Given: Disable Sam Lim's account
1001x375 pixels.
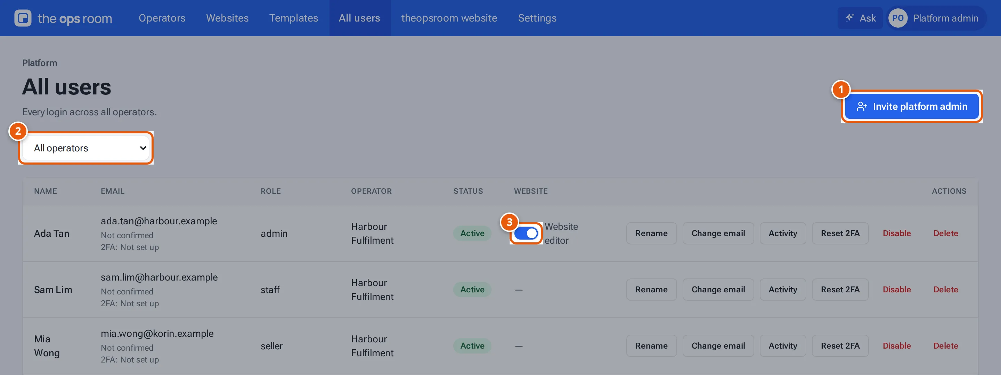Looking at the screenshot, I should click(x=896, y=290).
